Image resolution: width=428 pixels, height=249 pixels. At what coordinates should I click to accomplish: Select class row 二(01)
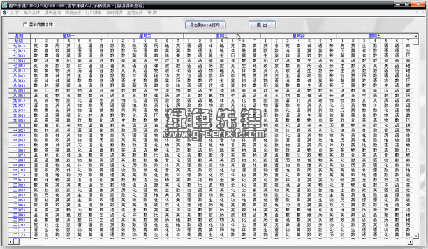[x=19, y=180]
